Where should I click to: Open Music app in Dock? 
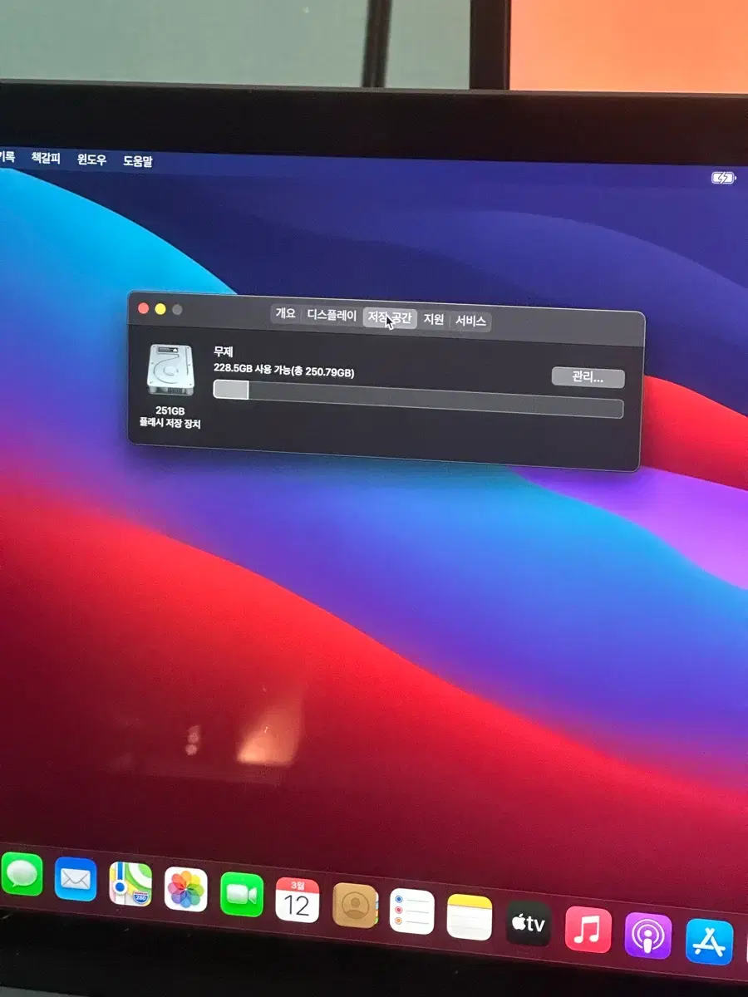(588, 929)
